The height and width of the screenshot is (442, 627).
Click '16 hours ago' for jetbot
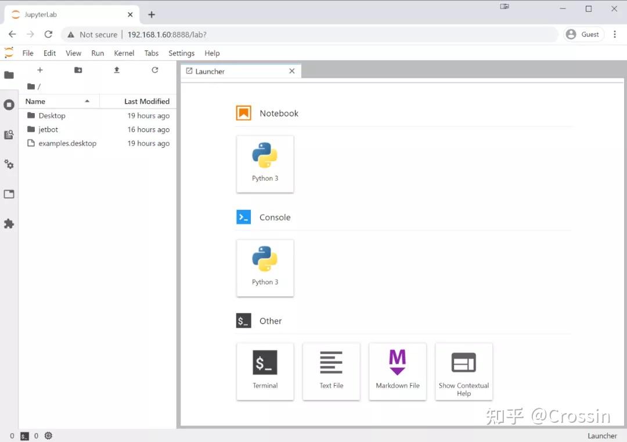(149, 129)
